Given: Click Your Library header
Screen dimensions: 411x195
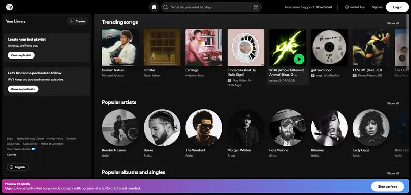Looking at the screenshot, I should click(16, 21).
